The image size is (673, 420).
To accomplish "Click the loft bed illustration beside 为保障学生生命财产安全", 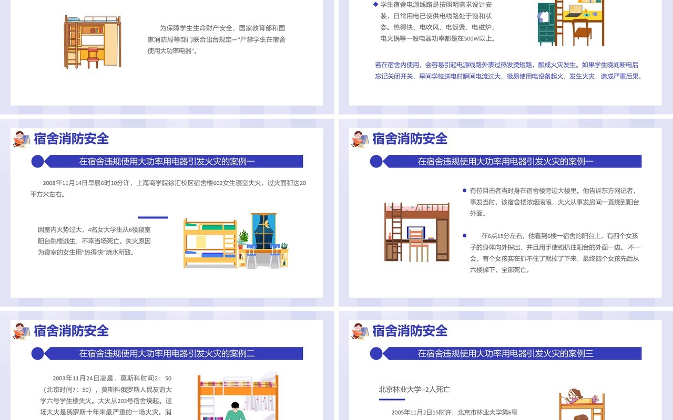I will point(93,41).
